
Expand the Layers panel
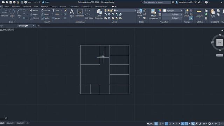[x=115, y=22]
